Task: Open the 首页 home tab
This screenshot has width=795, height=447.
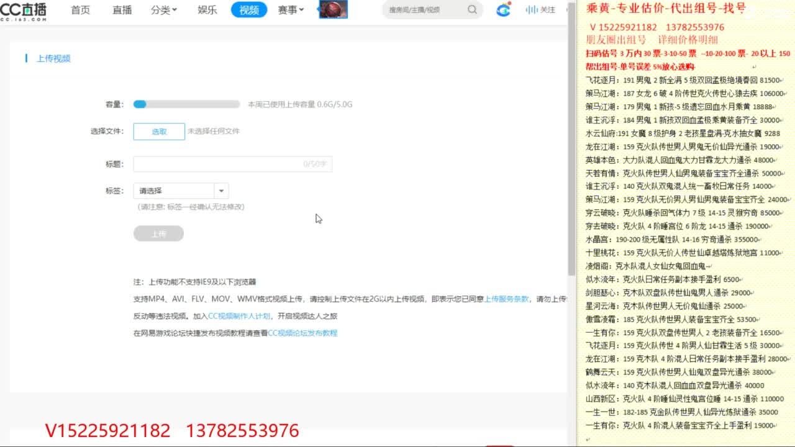Action: click(80, 10)
